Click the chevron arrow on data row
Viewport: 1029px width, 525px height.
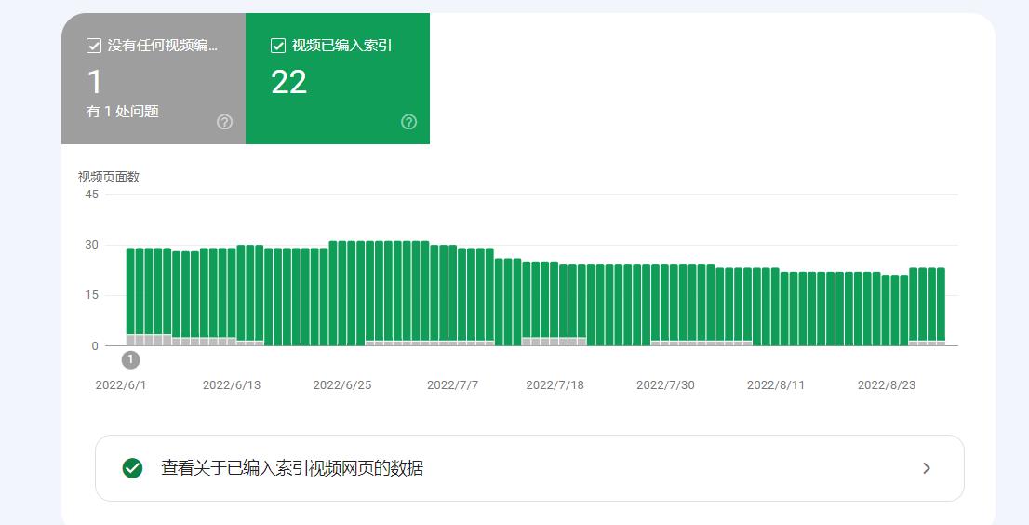click(927, 468)
